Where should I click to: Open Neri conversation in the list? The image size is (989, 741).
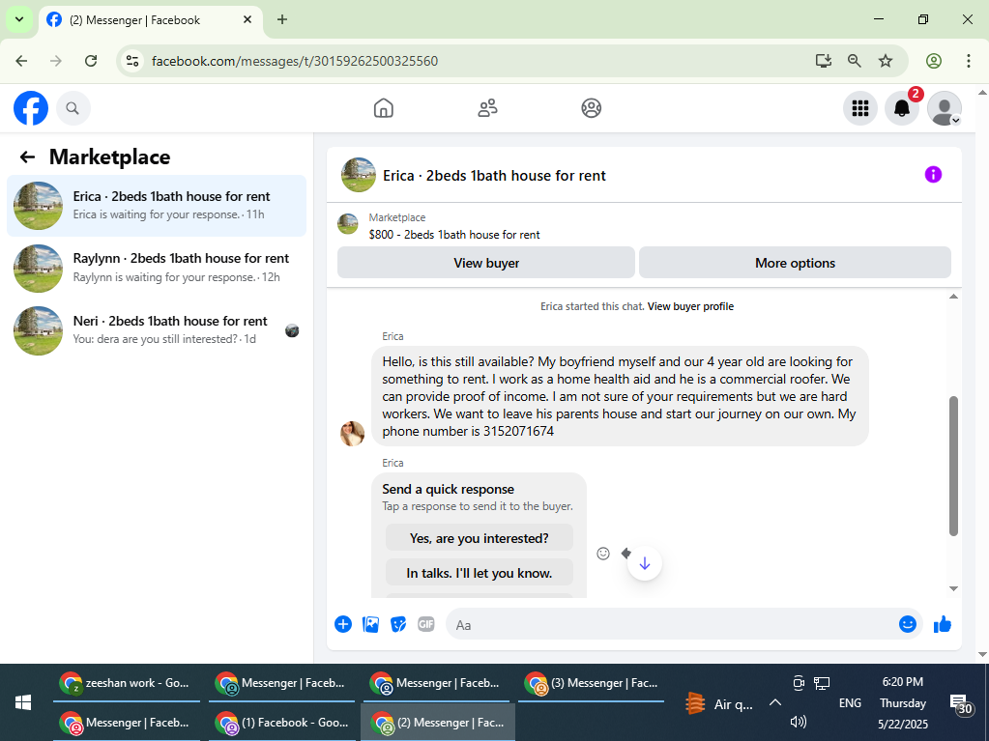coord(157,330)
